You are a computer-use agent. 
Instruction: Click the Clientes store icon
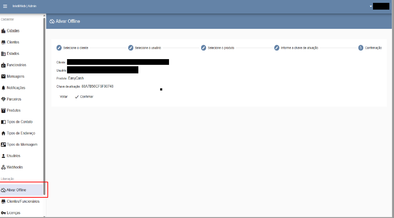[x=4, y=42]
